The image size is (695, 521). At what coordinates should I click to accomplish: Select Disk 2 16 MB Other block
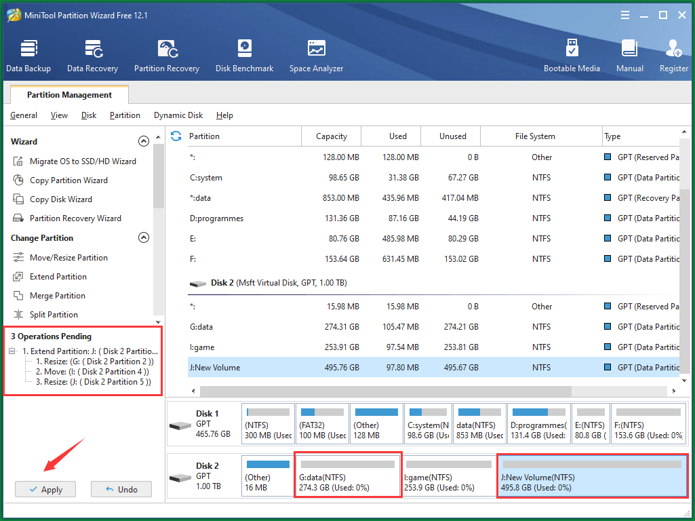click(267, 476)
